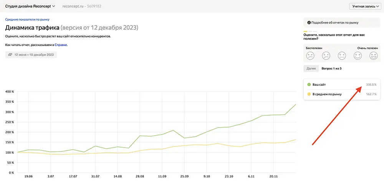Open the 'Справке' help link
Image resolution: width=384 pixels, height=186 pixels.
(x=61, y=45)
